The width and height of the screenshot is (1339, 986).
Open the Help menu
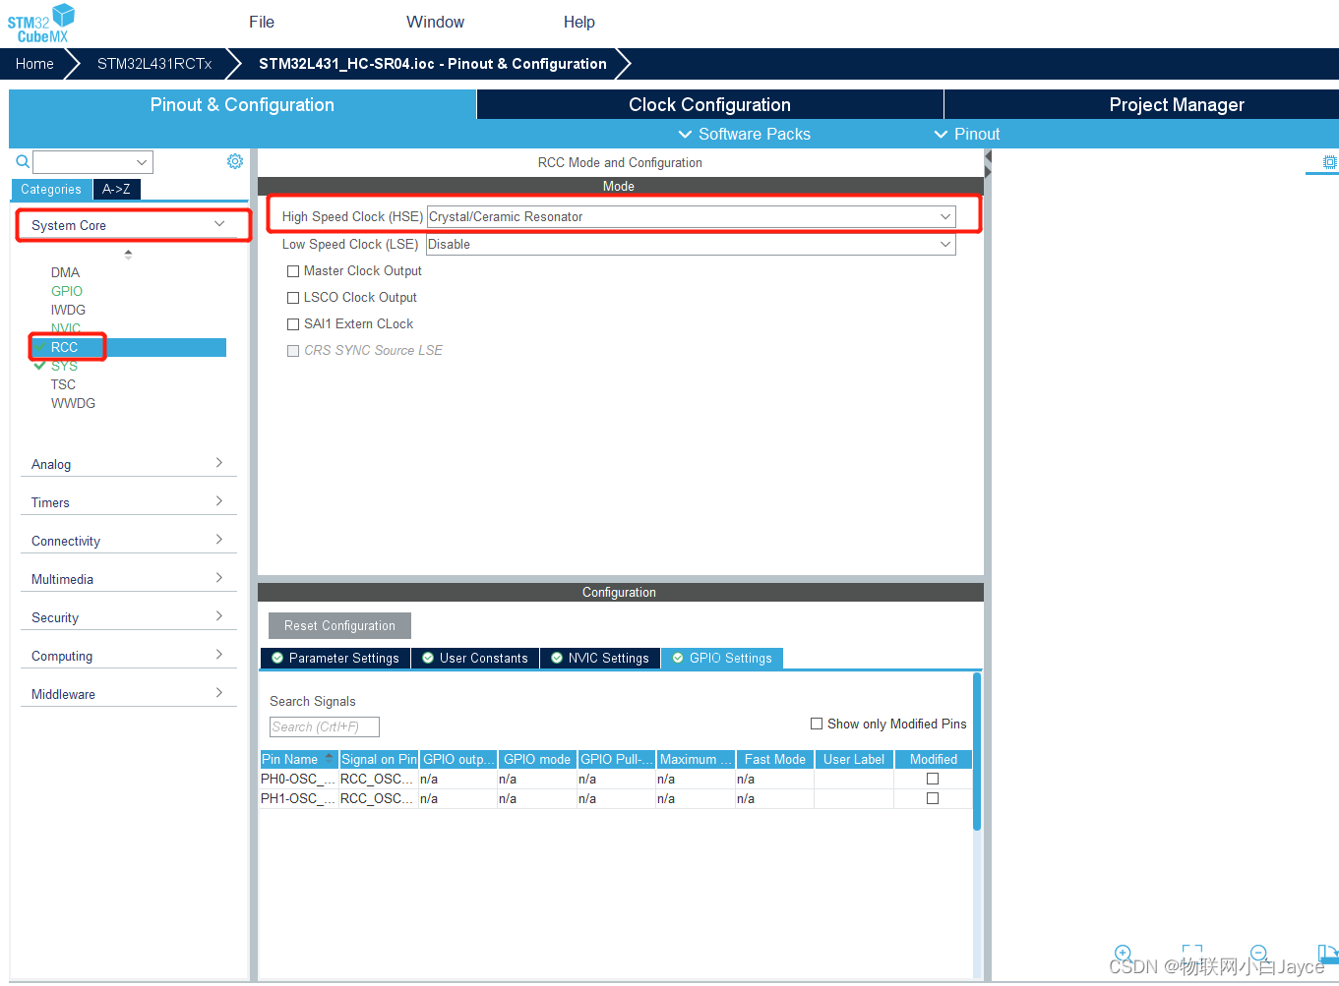pyautogui.click(x=578, y=22)
